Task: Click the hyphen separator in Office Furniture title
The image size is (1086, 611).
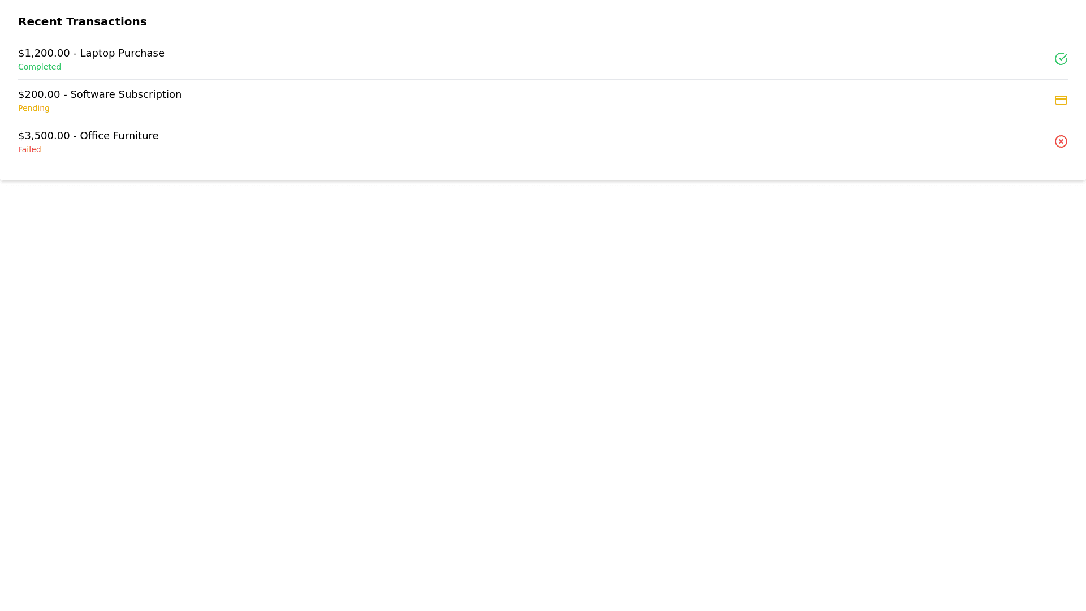Action: coord(75,136)
